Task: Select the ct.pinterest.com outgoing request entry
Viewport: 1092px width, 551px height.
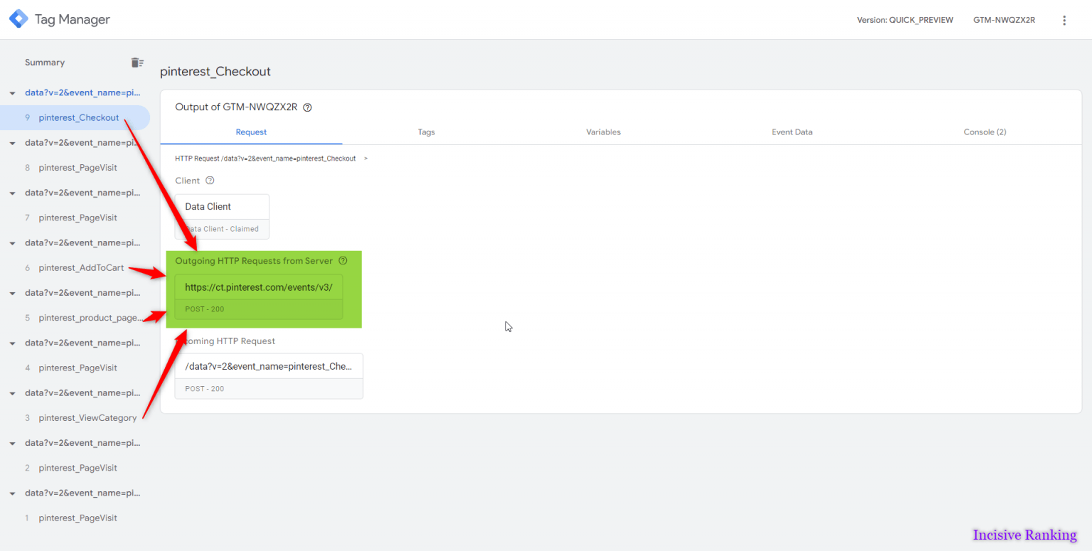Action: pos(259,287)
